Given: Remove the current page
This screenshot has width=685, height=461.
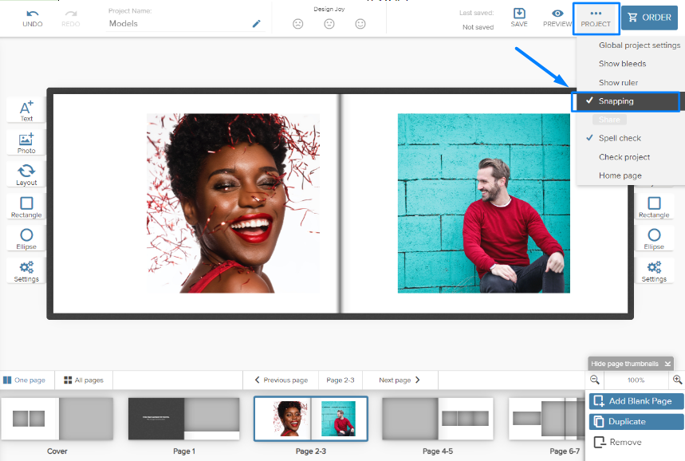Looking at the screenshot, I should click(x=618, y=442).
